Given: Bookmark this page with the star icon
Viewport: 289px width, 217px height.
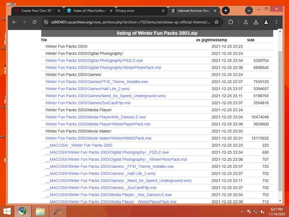Looking at the screenshot, I should [216, 22].
